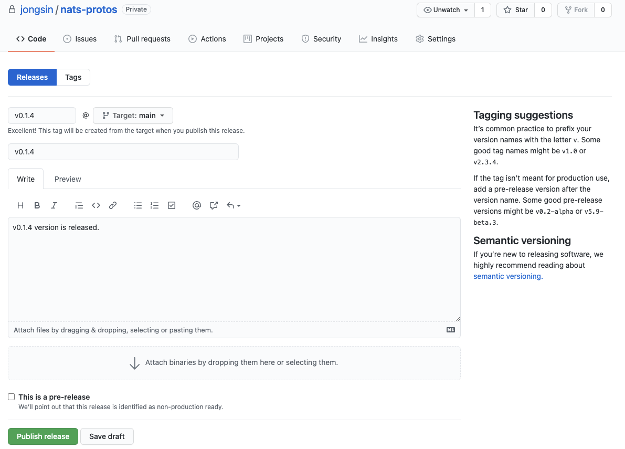
Task: Insert code formatting
Action: (x=96, y=205)
